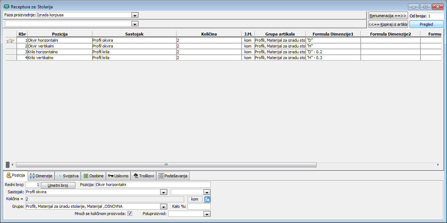This screenshot has width=447, height=223.
Task: Toggle 'Množi se količinom proizvoda' checkbox
Action: pyautogui.click(x=130, y=214)
